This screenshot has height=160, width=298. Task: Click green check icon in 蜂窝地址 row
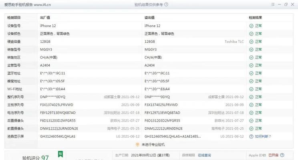pos(251,81)
